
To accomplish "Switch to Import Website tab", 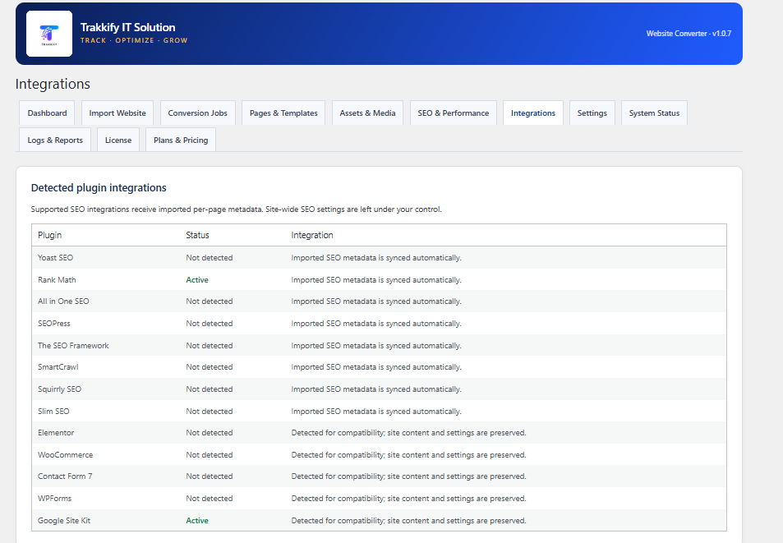I will 117,113.
